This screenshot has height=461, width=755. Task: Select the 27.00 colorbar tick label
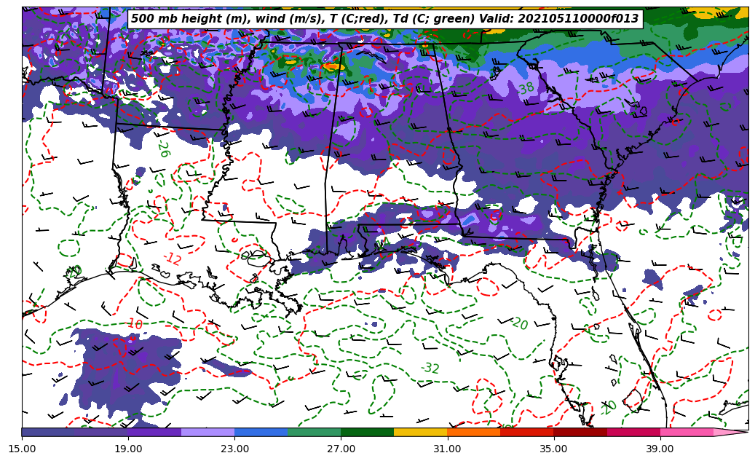(341, 449)
